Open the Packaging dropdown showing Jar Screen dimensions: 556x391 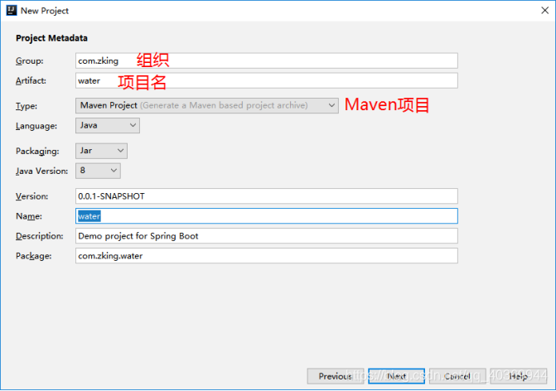tap(101, 151)
